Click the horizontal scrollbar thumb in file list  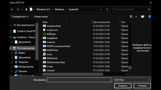coord(73,74)
